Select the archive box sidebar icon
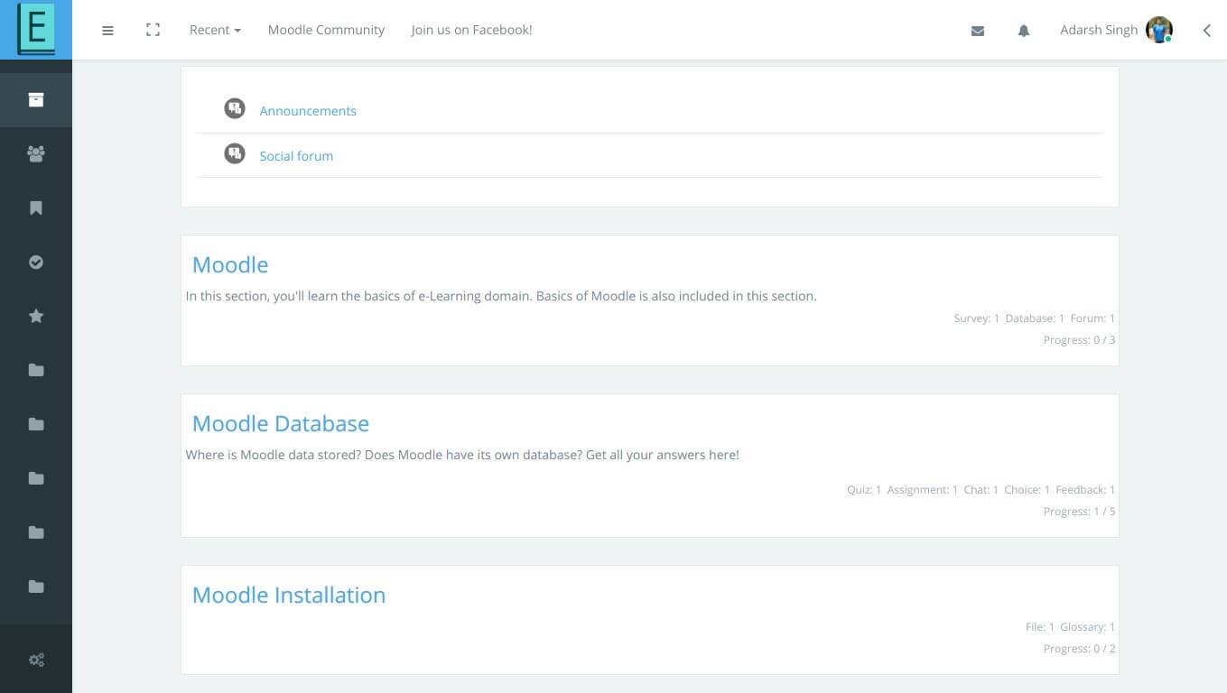 [x=36, y=99]
